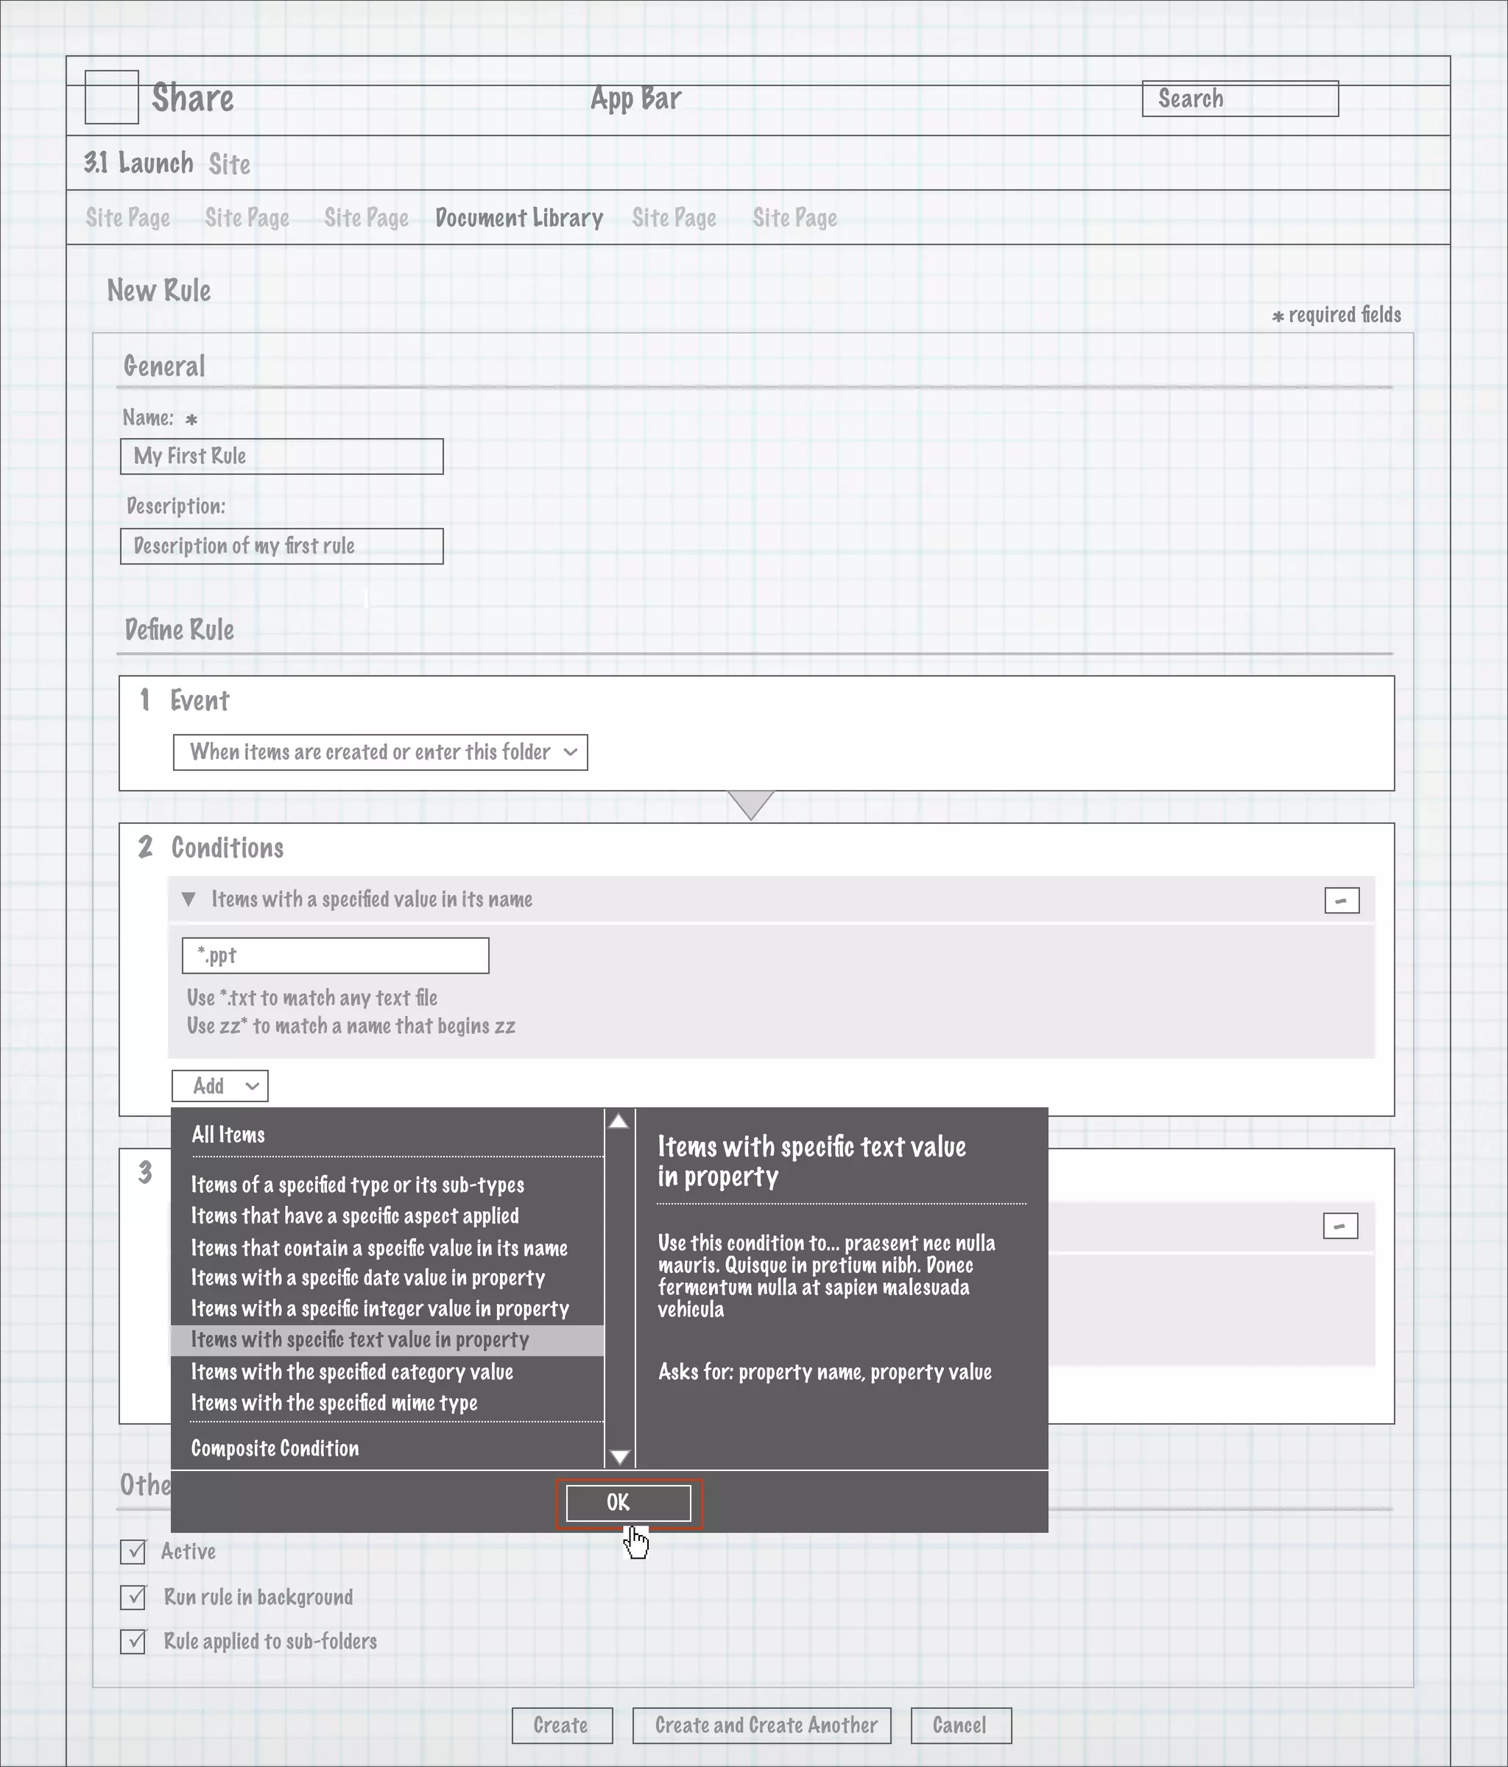The width and height of the screenshot is (1508, 1767).
Task: Uncheck Run rule in background
Action: pyautogui.click(x=133, y=1597)
